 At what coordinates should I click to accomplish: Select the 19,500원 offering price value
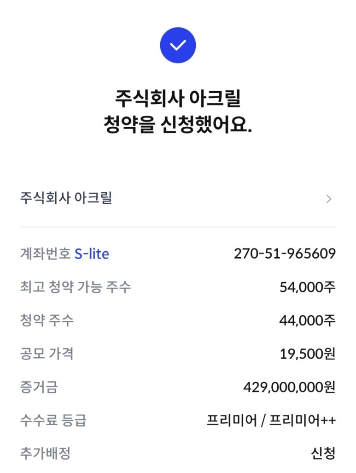[307, 354]
